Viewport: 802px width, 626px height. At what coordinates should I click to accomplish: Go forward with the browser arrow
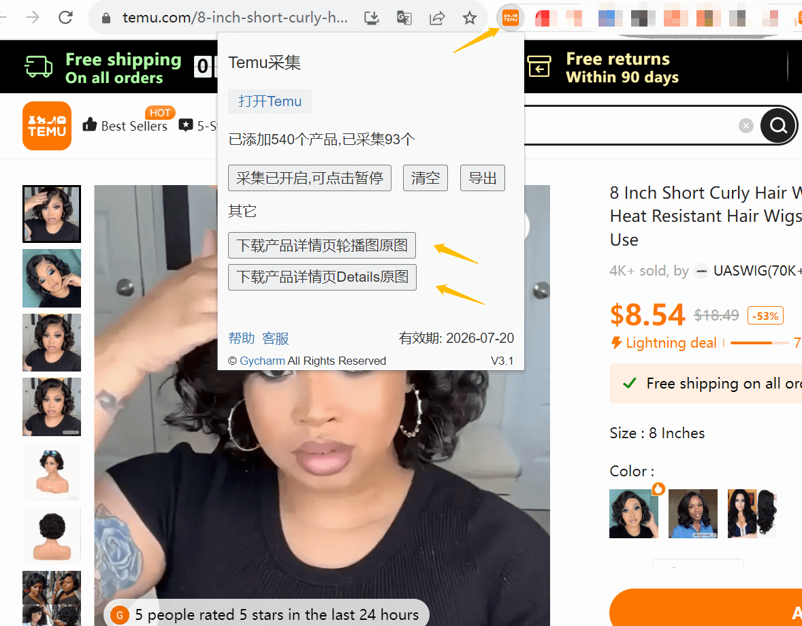click(32, 18)
